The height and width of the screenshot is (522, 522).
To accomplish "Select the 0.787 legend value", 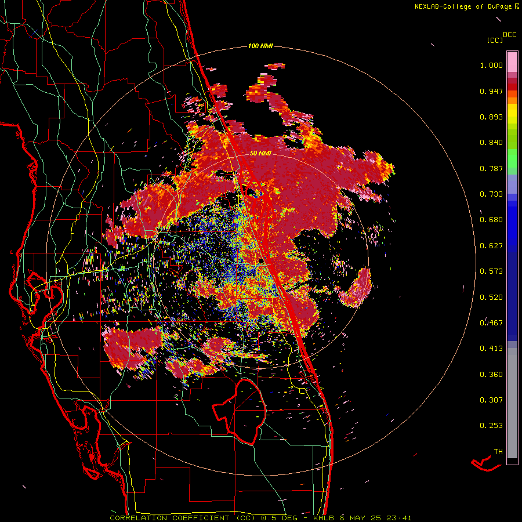I will click(x=491, y=168).
